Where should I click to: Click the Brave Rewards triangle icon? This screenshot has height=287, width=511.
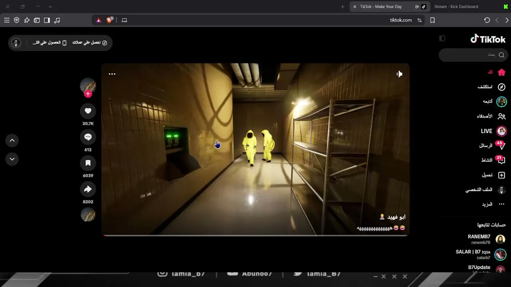[99, 20]
